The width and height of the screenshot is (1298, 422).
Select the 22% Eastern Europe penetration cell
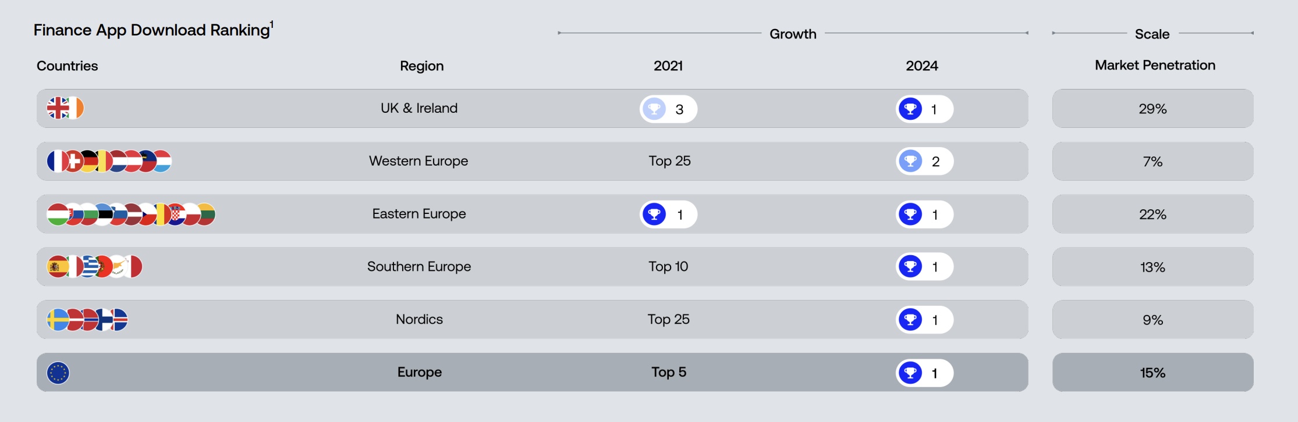(x=1152, y=214)
